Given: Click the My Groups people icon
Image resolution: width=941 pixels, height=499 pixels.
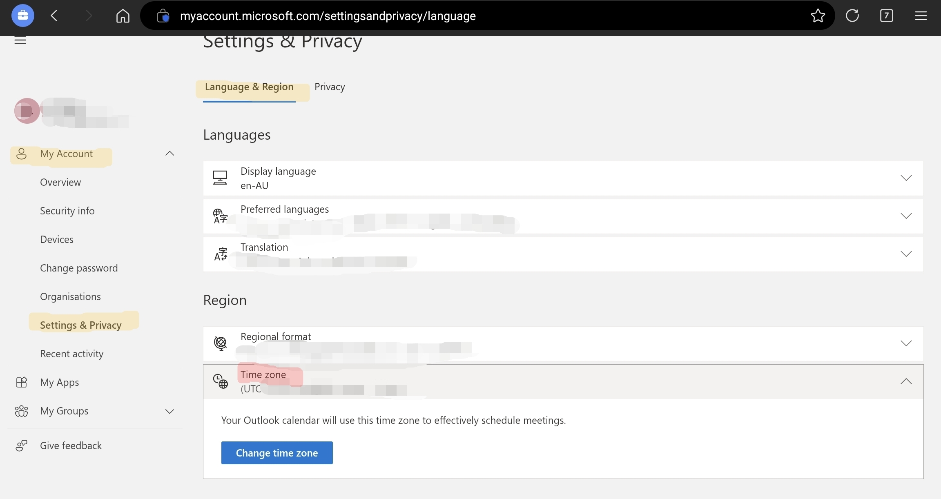Looking at the screenshot, I should point(21,411).
